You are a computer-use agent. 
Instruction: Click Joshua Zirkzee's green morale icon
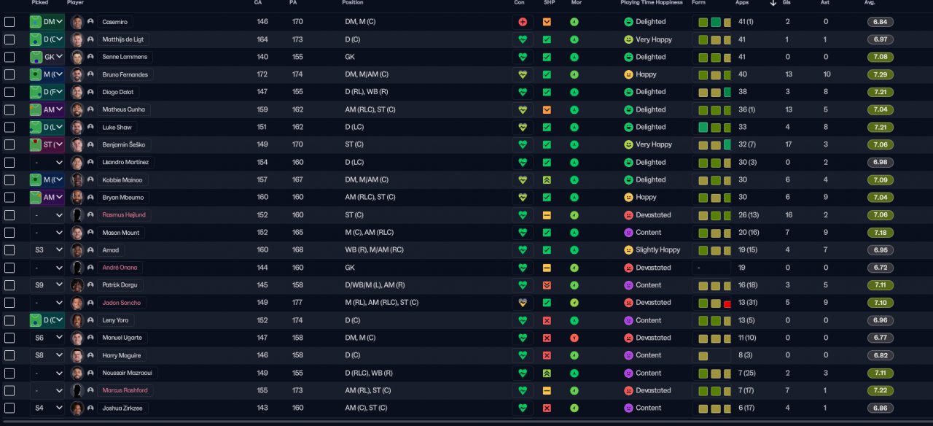click(574, 408)
